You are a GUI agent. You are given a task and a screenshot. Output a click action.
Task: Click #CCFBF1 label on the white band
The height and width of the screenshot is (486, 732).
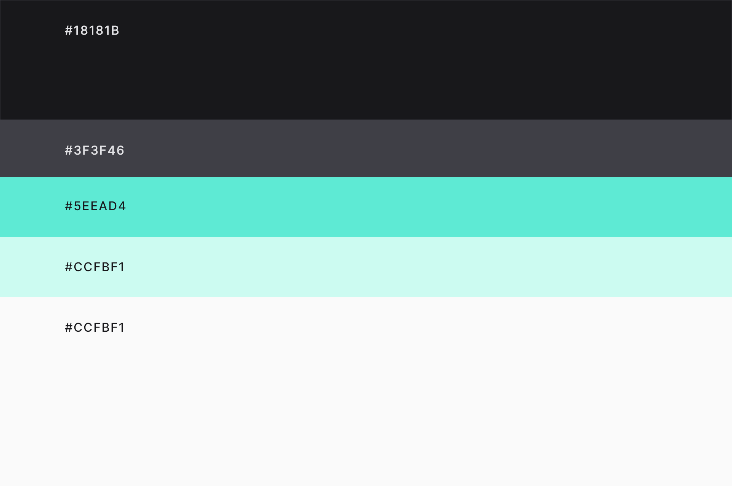tap(95, 328)
